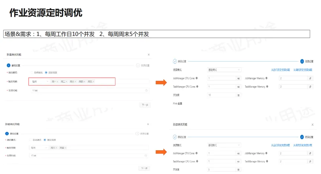Click 下一步 button in weekday dialog (周一–周五)

[x=145, y=105]
